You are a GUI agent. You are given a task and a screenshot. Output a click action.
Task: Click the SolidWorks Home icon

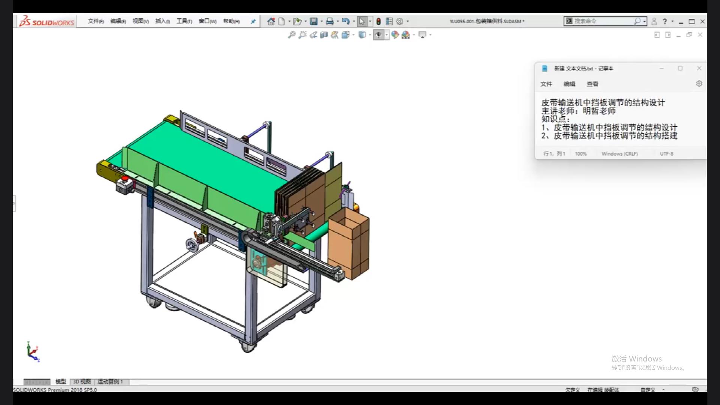pos(271,21)
